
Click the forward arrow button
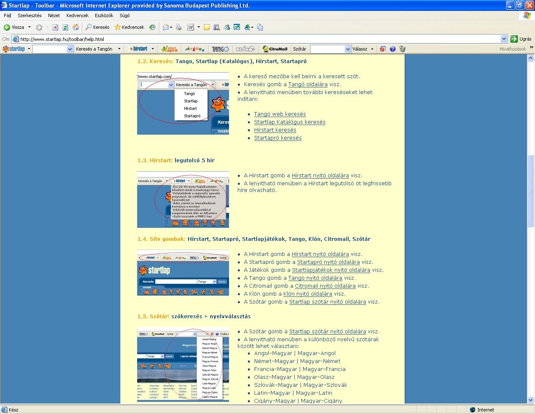39,27
